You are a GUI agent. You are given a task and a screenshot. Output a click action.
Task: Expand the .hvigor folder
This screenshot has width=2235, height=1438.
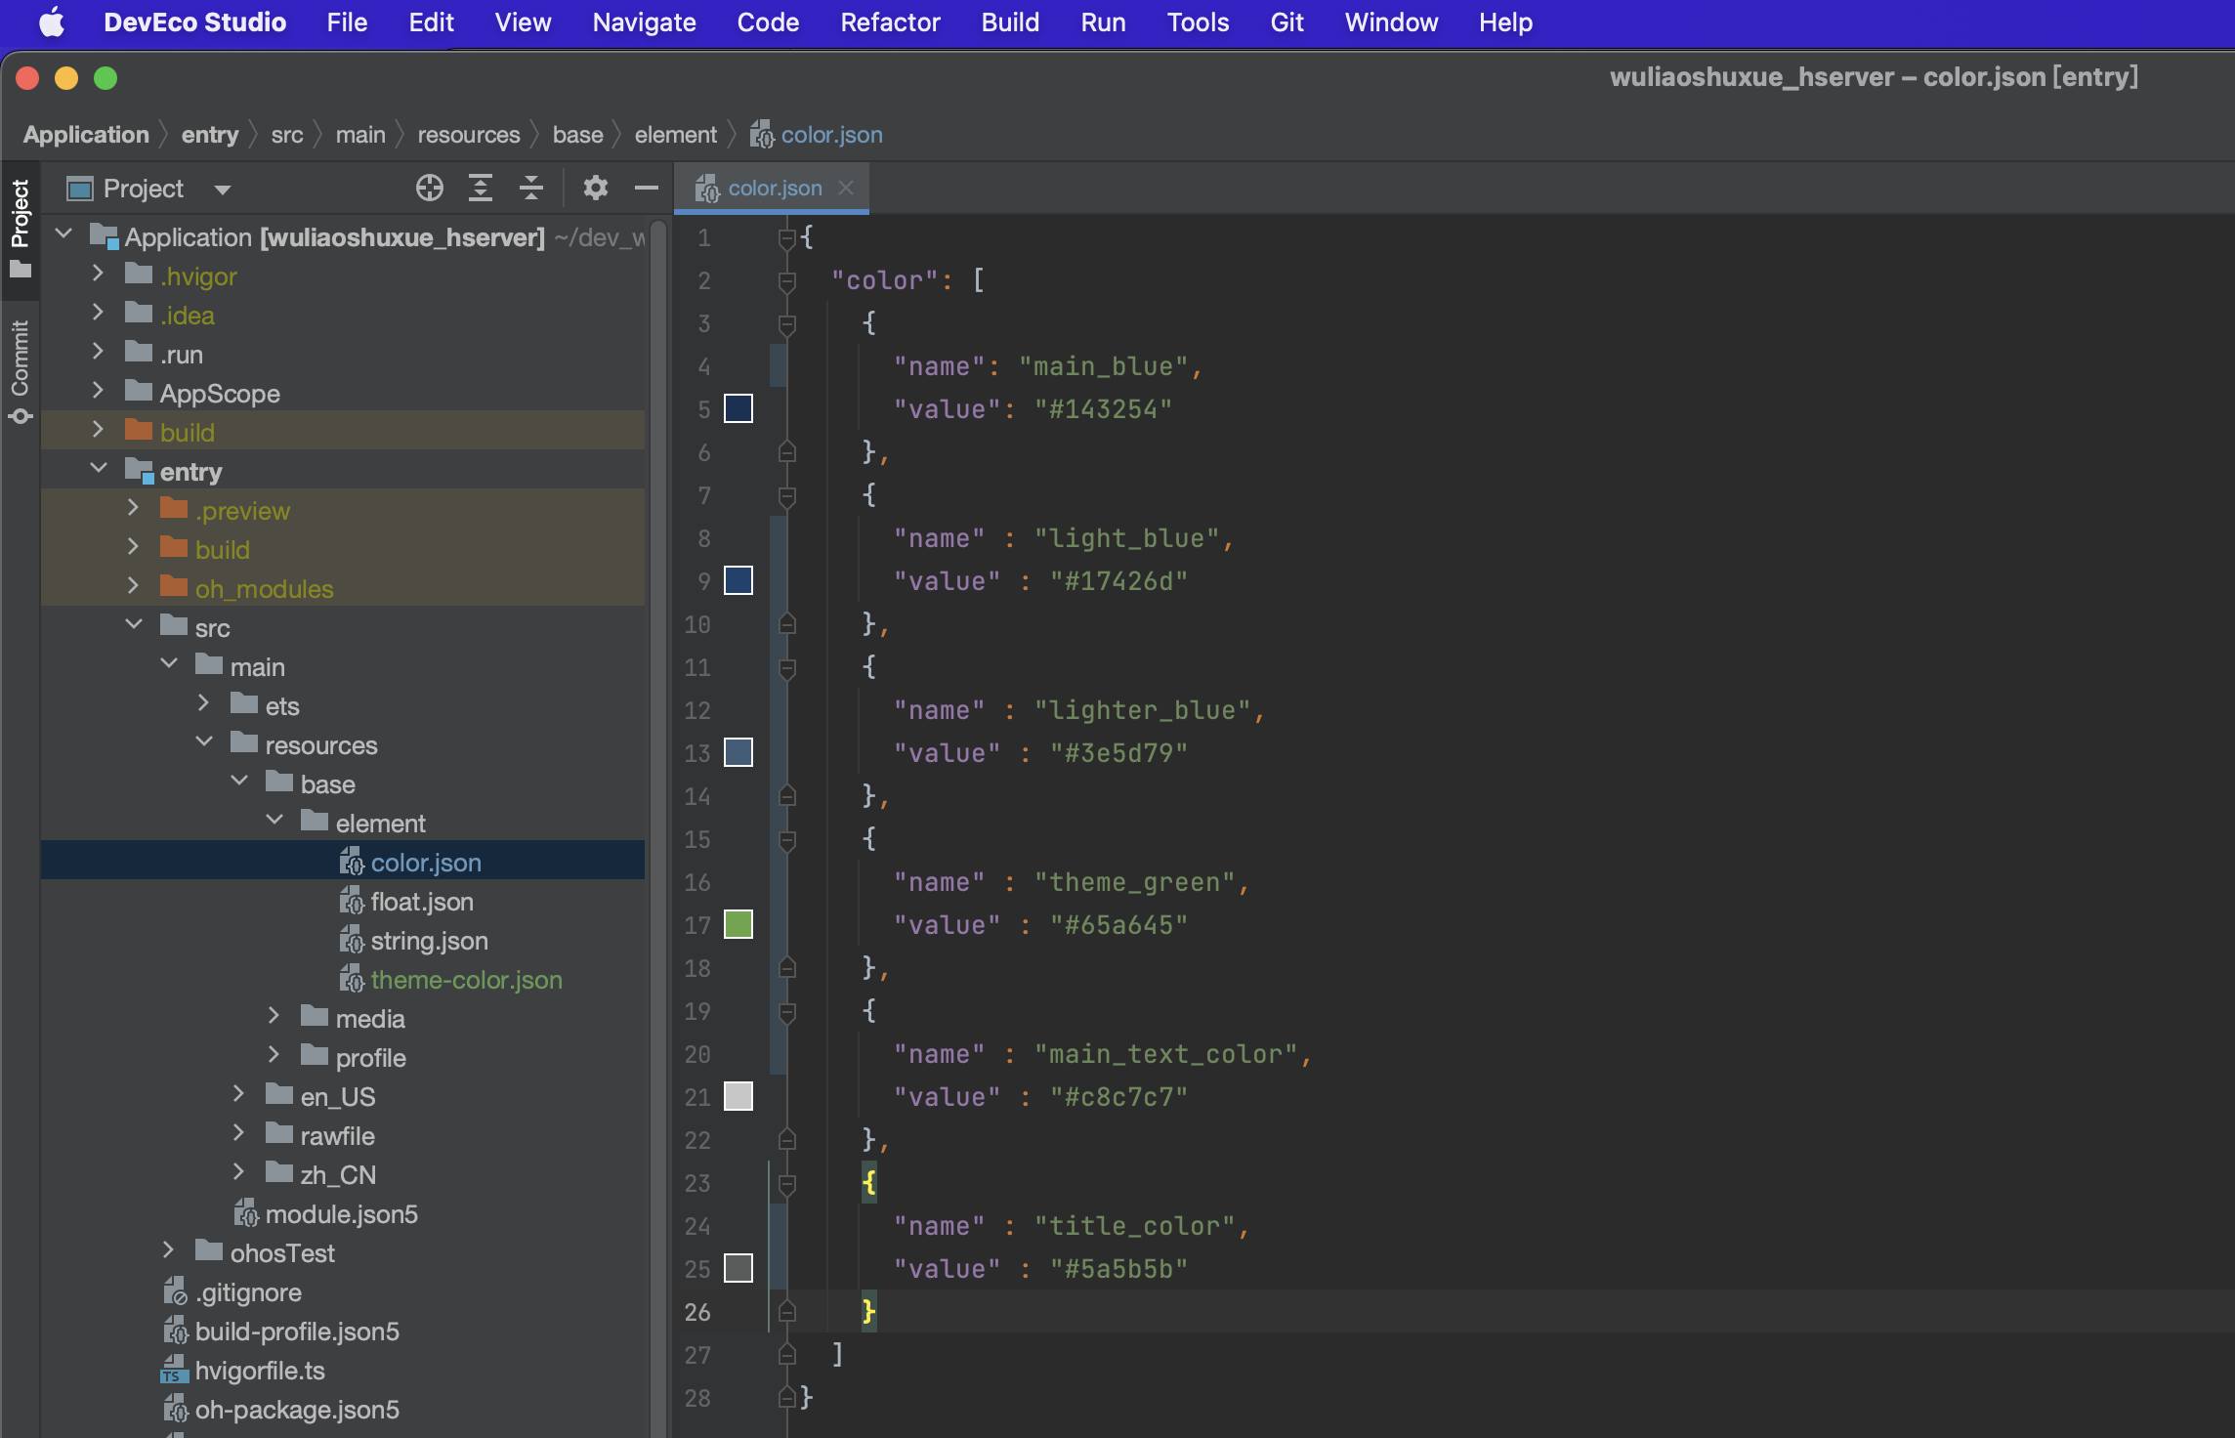point(98,274)
